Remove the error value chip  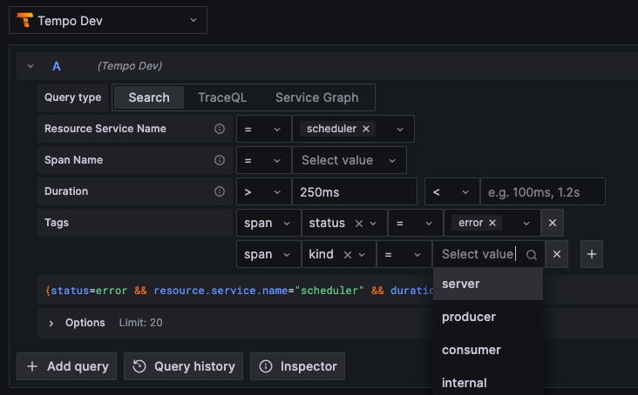pyautogui.click(x=492, y=223)
